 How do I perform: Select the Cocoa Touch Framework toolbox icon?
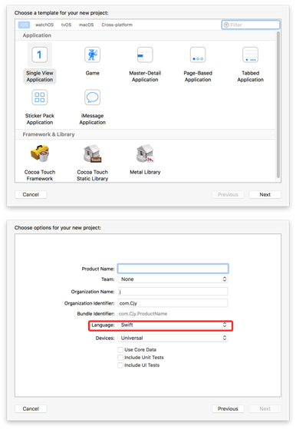(x=40, y=153)
